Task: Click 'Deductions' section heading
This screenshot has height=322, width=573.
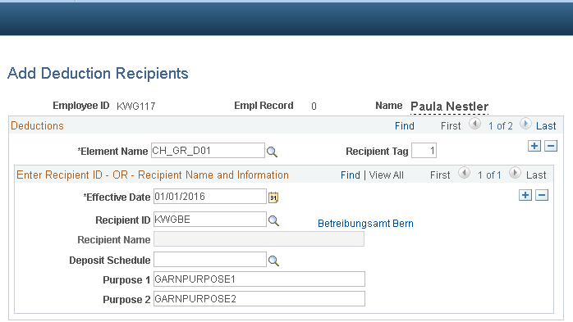Action: 37,126
